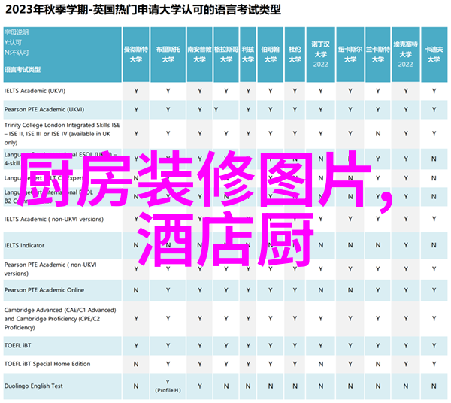
Task: Click the 'Y:认可' legend text
Action: [13, 43]
